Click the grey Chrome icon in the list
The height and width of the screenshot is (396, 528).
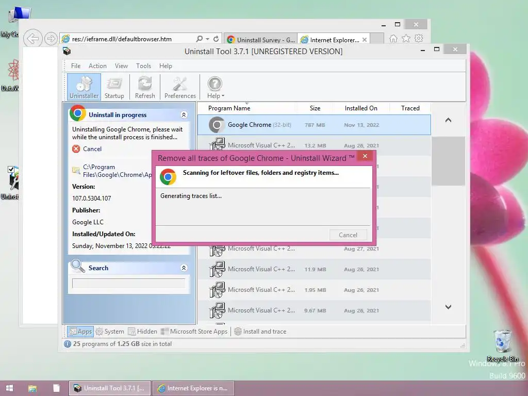pyautogui.click(x=217, y=125)
